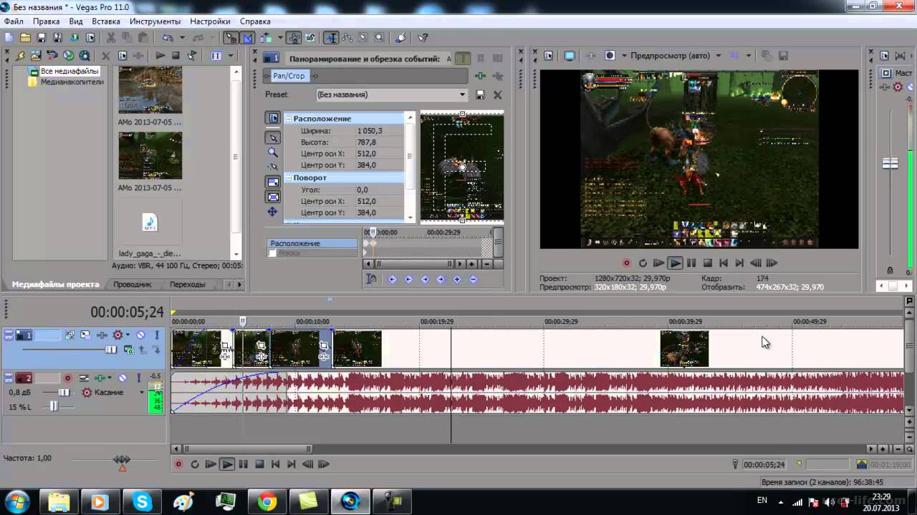Switch to the Проводник tab
The image size is (917, 515).
[x=133, y=284]
